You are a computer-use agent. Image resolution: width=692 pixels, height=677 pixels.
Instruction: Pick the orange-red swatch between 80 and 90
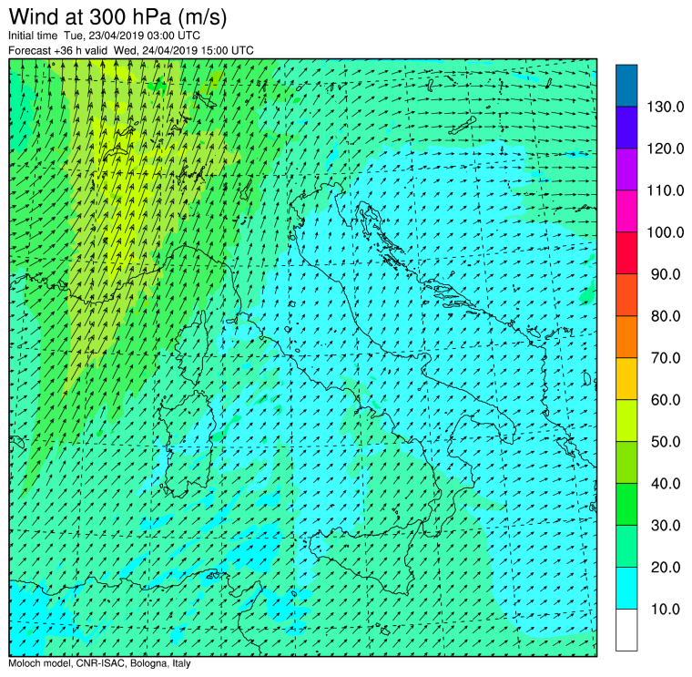pyautogui.click(x=626, y=295)
